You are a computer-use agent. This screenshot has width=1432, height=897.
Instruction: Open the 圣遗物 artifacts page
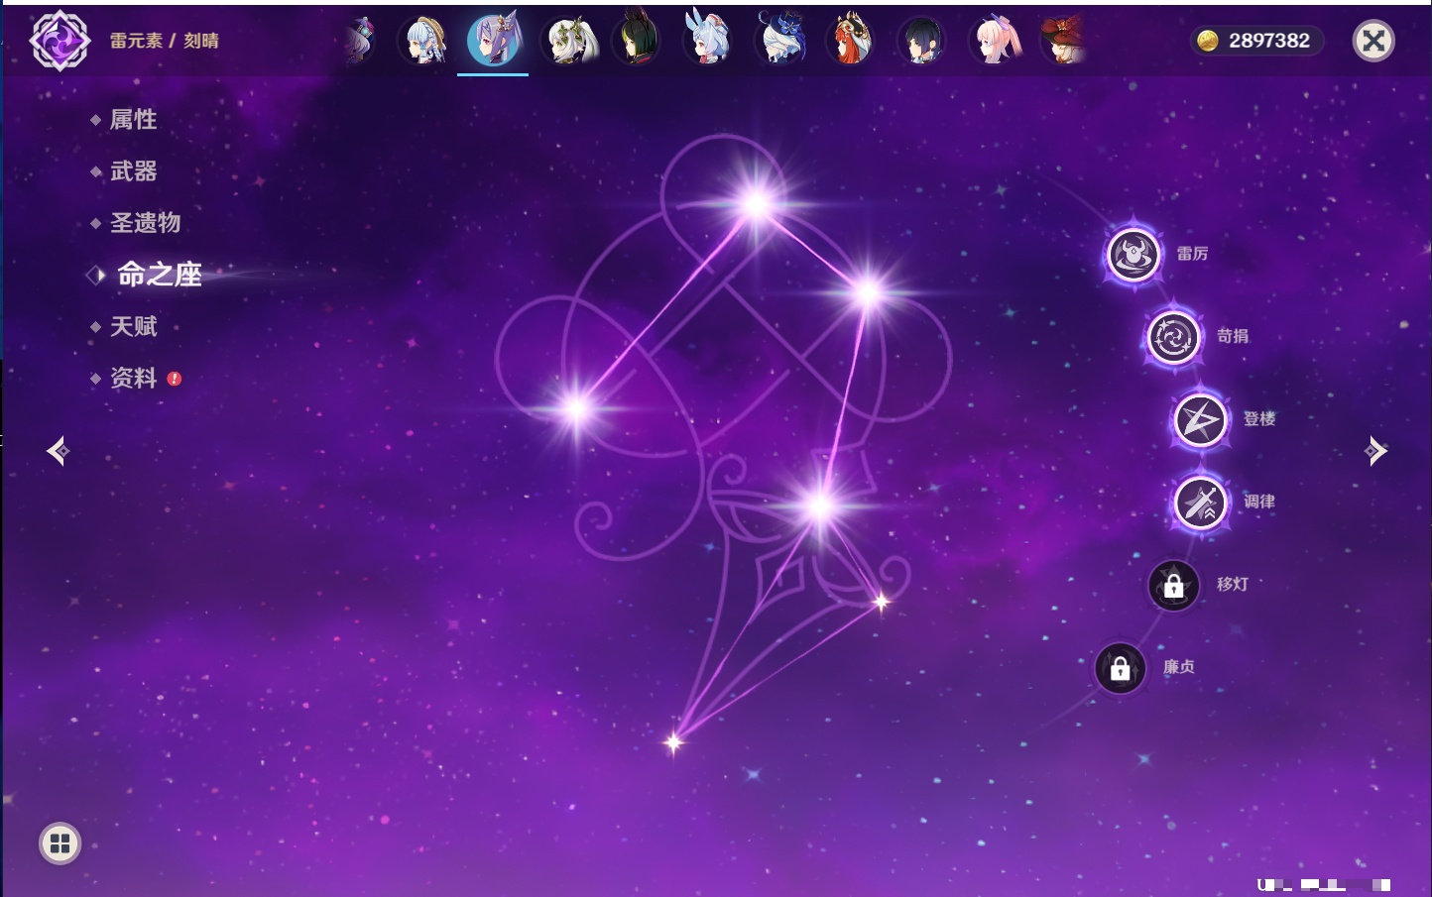coord(146,223)
